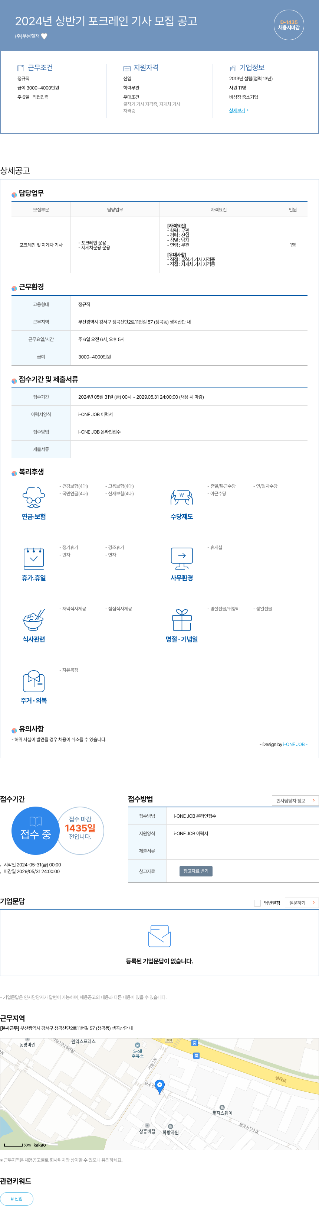Click the 접수 중 status circle

click(36, 830)
